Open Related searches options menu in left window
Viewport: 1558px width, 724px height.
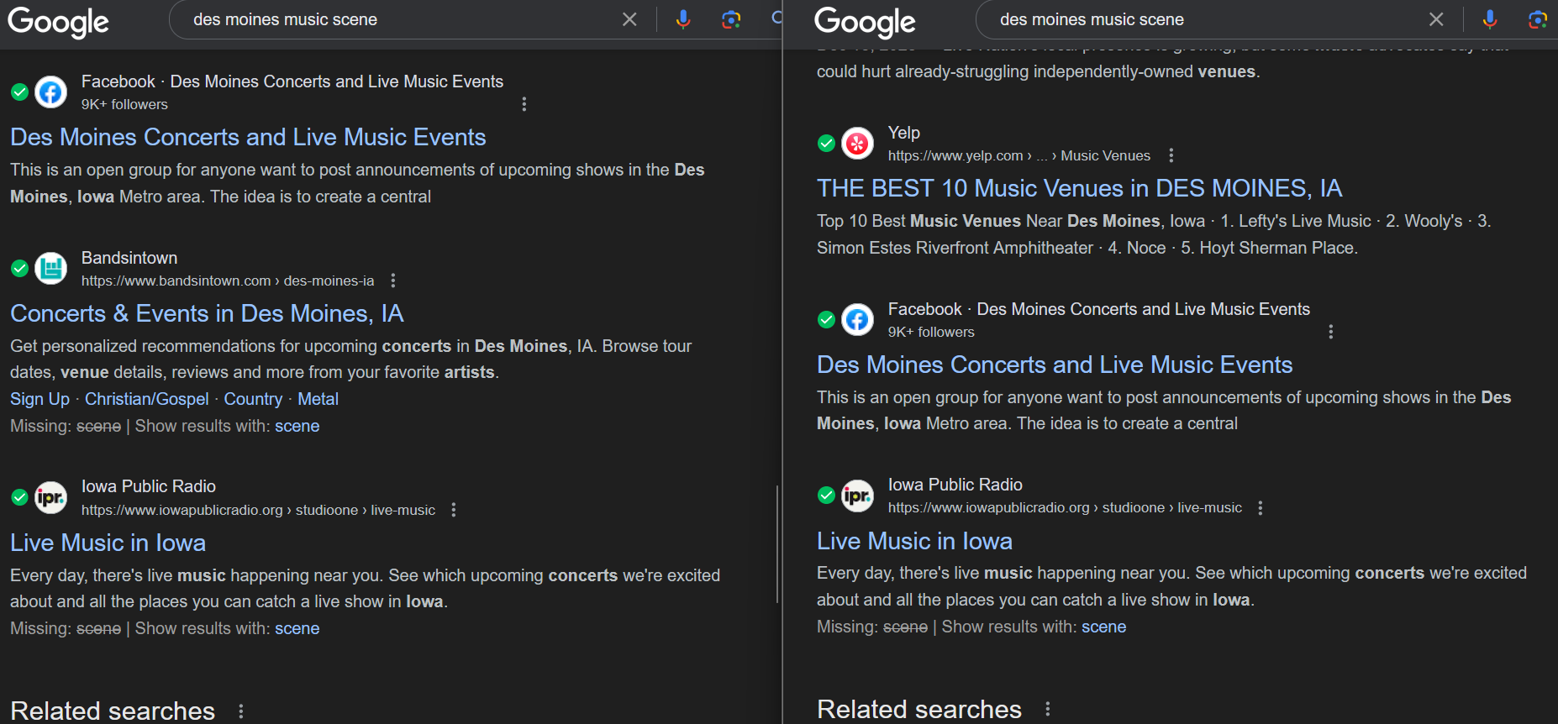241,711
